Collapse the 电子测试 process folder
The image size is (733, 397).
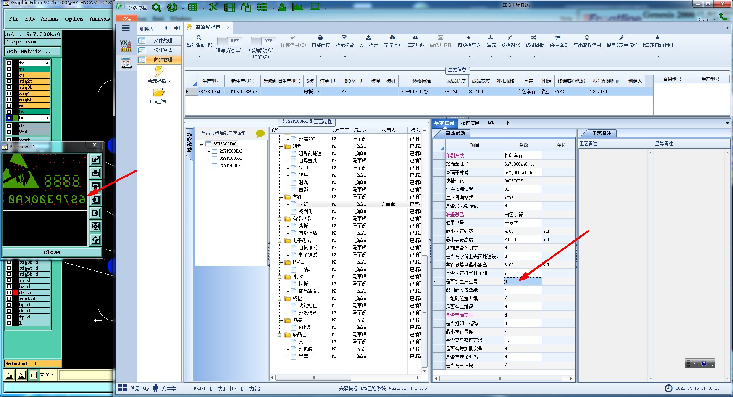tap(280, 241)
